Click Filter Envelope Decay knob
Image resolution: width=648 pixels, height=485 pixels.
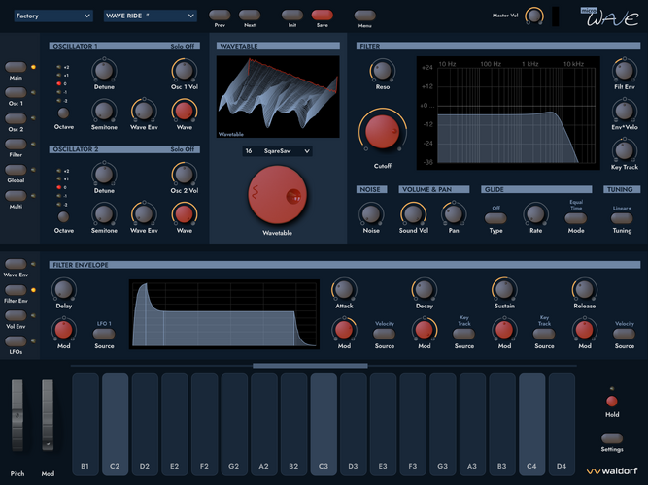[424, 289]
